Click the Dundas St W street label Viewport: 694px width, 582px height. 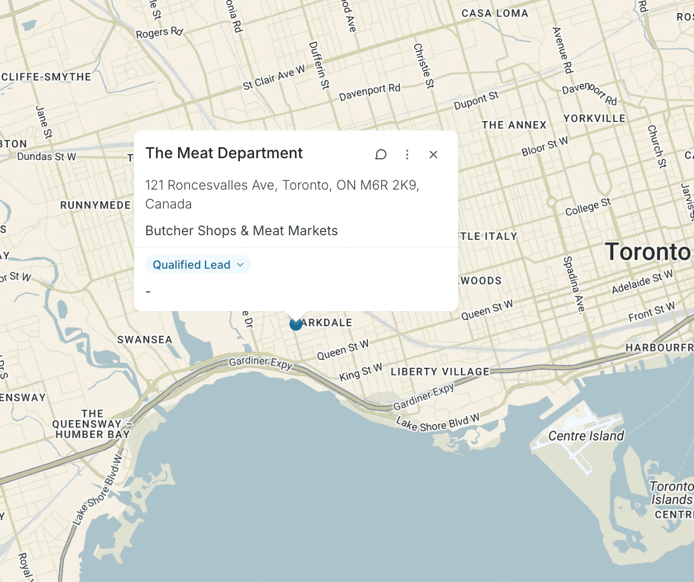[x=47, y=157]
